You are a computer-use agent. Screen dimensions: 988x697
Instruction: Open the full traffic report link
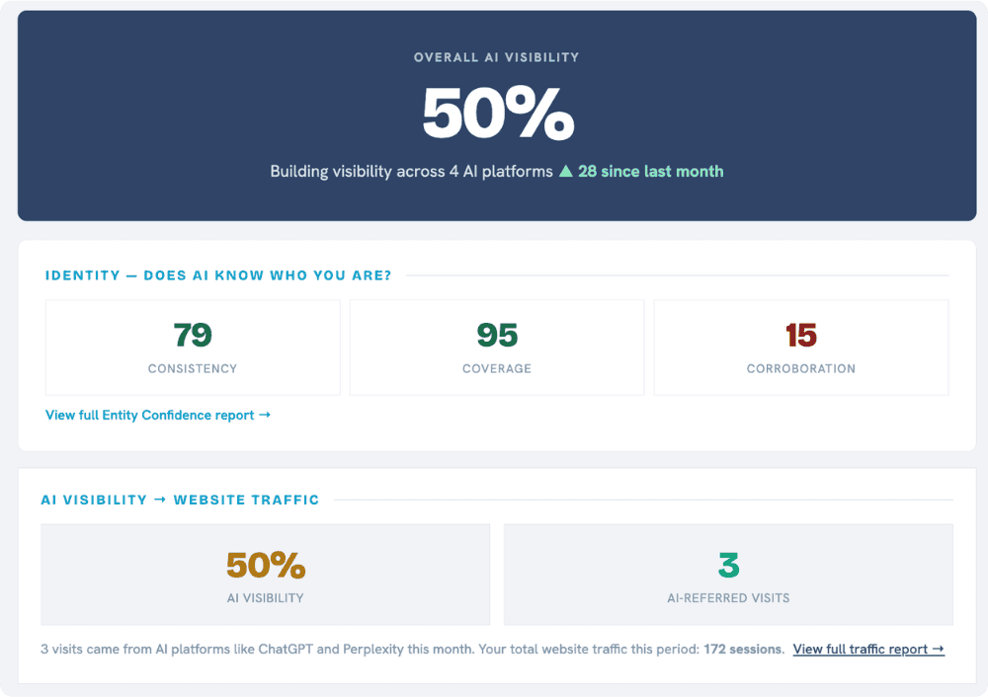tap(868, 650)
